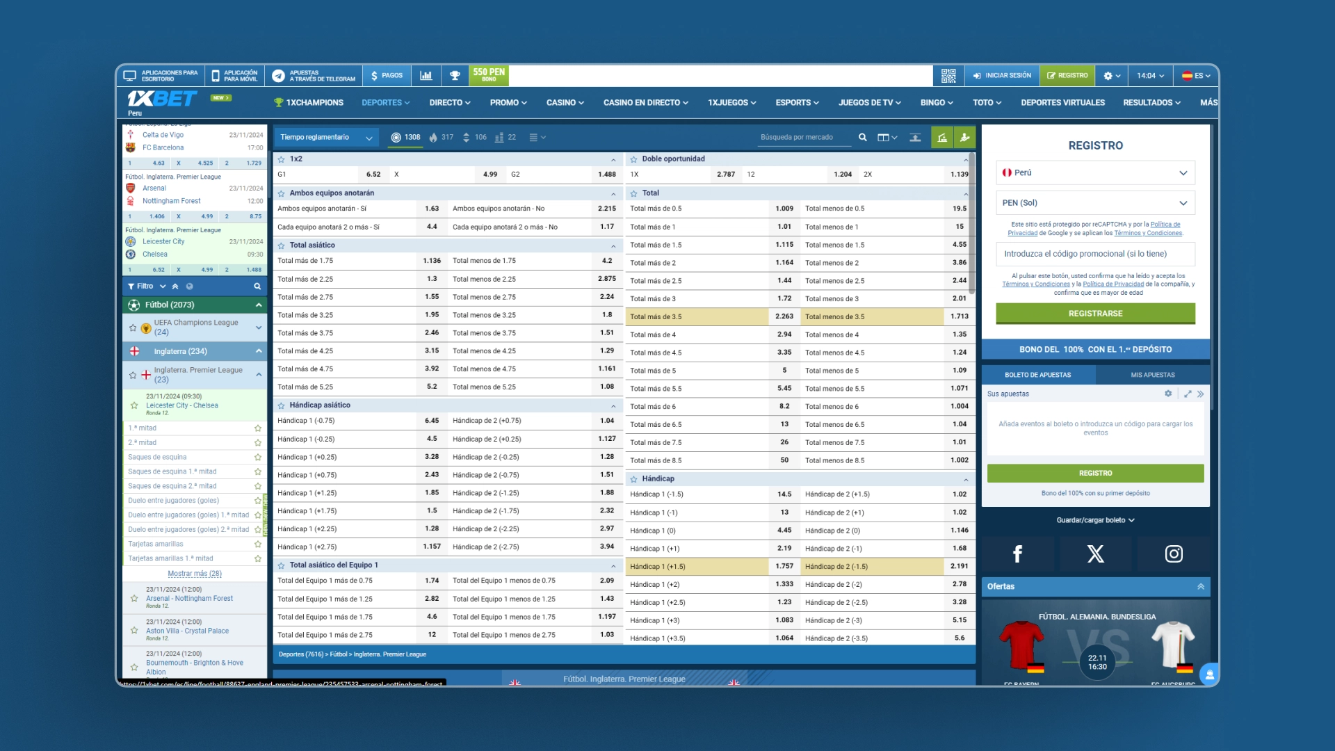
Task: Select the 106 up-down markets filter
Action: 474,138
